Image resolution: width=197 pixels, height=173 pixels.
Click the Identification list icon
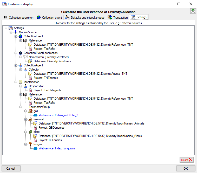pos(20,82)
